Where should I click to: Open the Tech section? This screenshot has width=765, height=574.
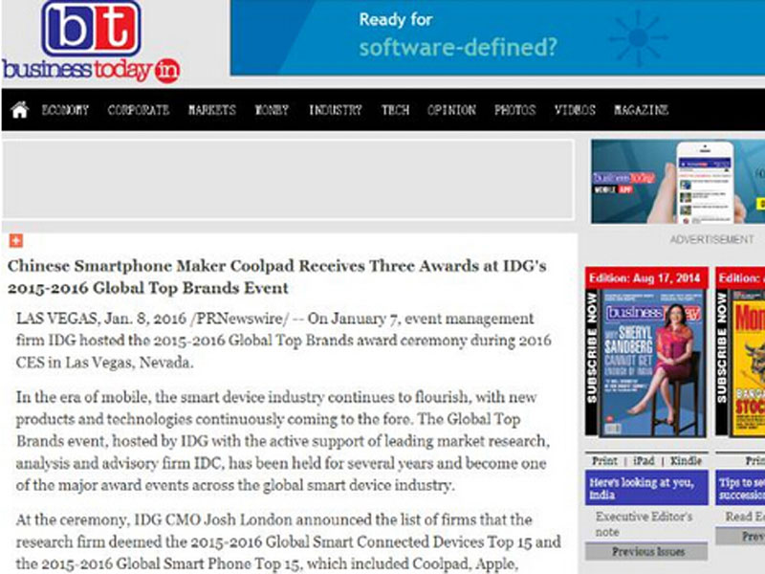[395, 110]
